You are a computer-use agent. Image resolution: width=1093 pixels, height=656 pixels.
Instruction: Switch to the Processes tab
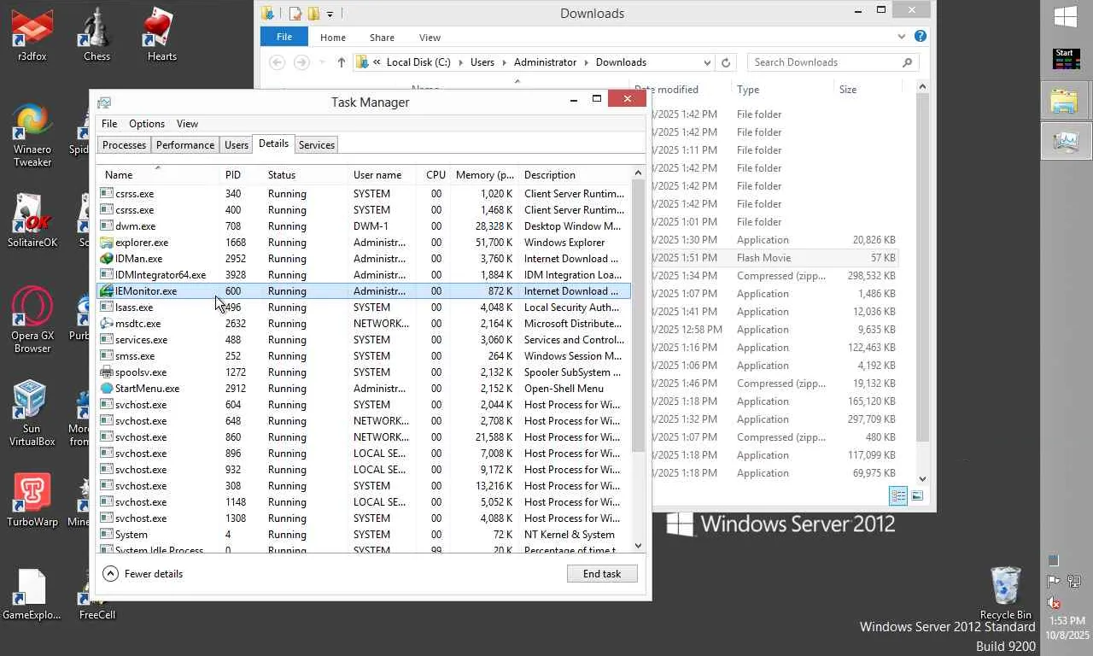125,145
